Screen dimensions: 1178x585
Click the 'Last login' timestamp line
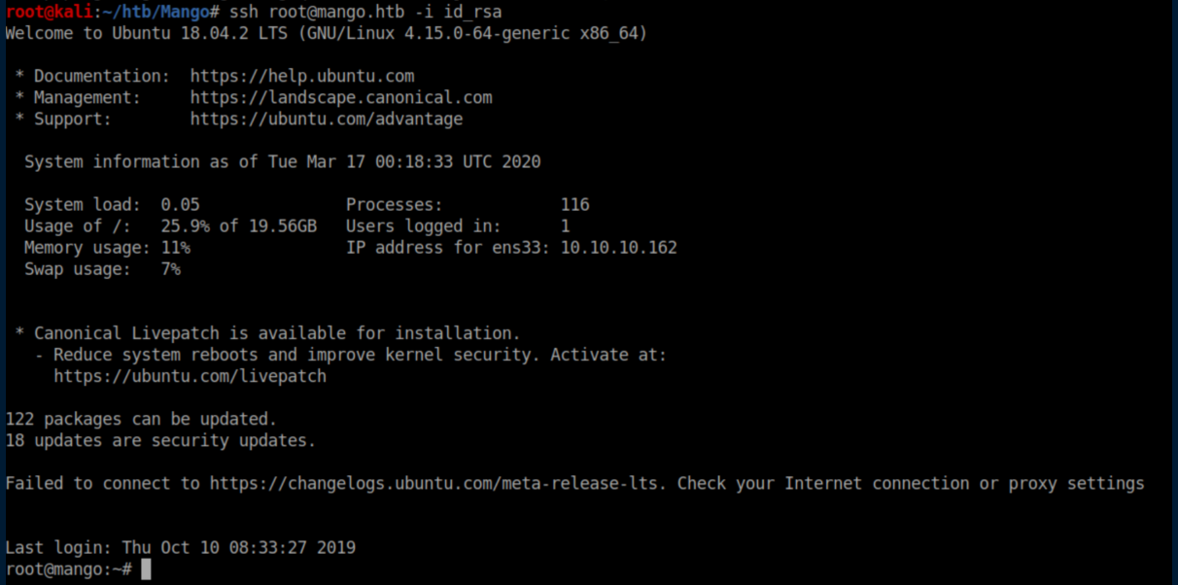pyautogui.click(x=180, y=548)
